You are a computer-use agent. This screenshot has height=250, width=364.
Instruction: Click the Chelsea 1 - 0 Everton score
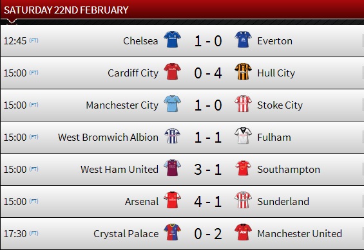click(208, 41)
